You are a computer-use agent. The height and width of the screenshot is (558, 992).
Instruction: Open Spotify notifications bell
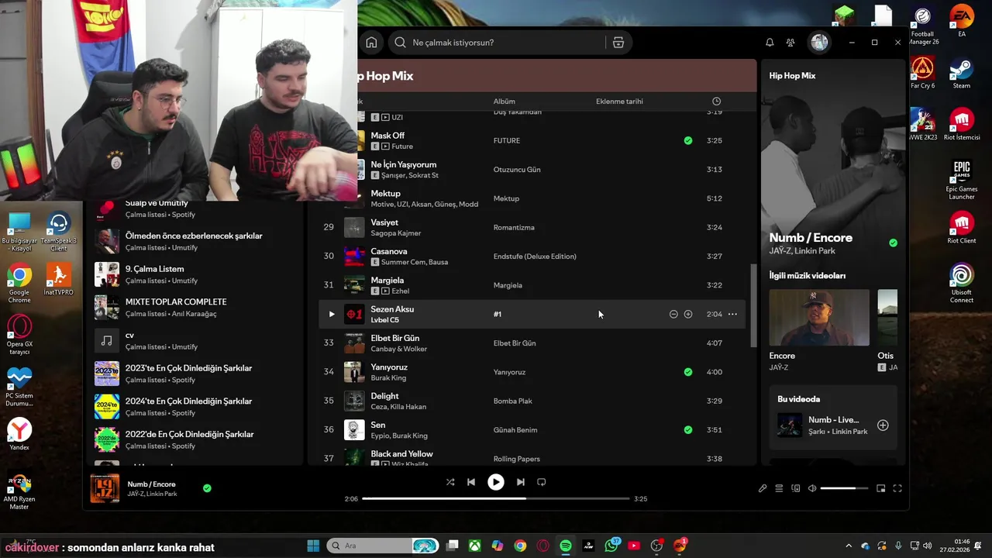coord(770,43)
